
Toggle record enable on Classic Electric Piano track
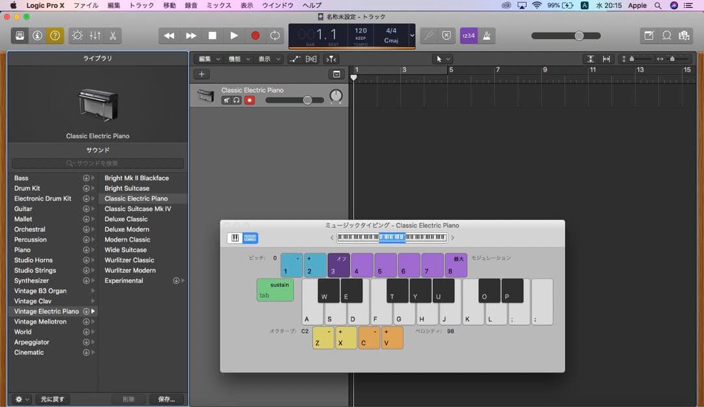tap(249, 100)
